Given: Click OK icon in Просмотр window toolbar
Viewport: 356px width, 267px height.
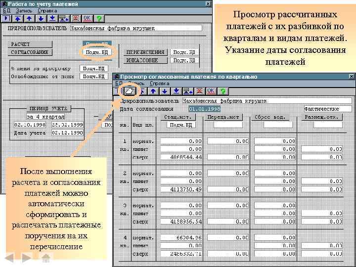Looking at the screenshot, I should pos(211,91).
